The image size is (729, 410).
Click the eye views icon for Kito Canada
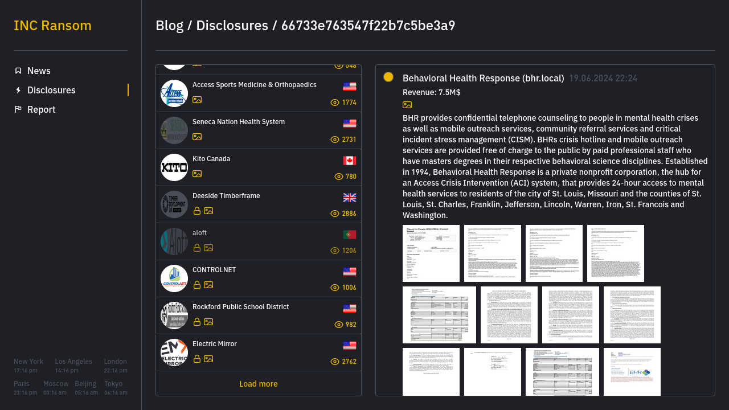pyautogui.click(x=339, y=177)
